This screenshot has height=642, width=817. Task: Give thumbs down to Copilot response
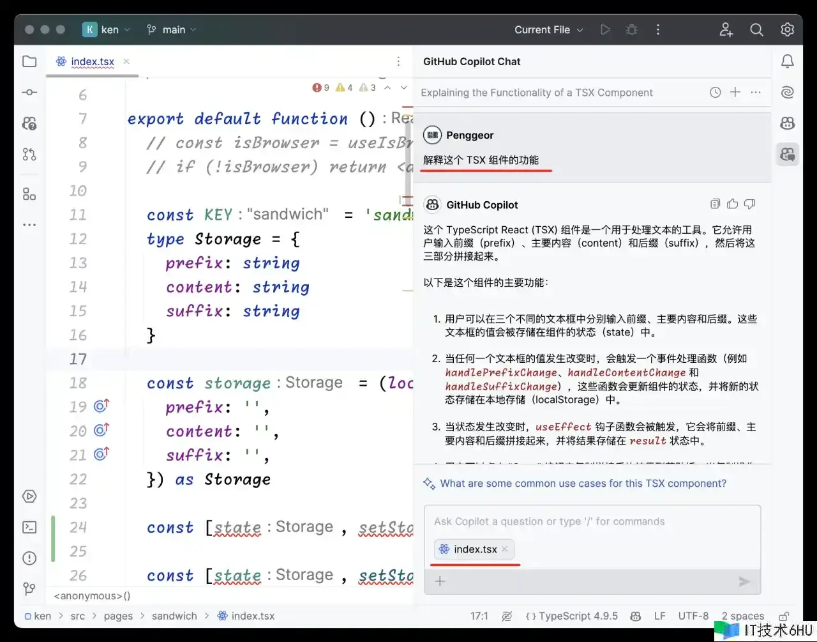[750, 204]
